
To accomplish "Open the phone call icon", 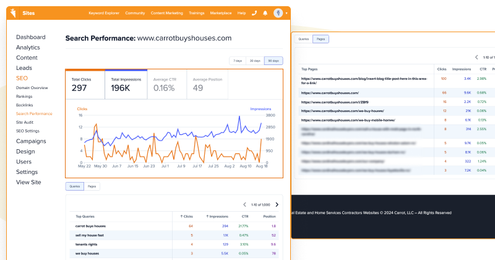I will 254,13.
